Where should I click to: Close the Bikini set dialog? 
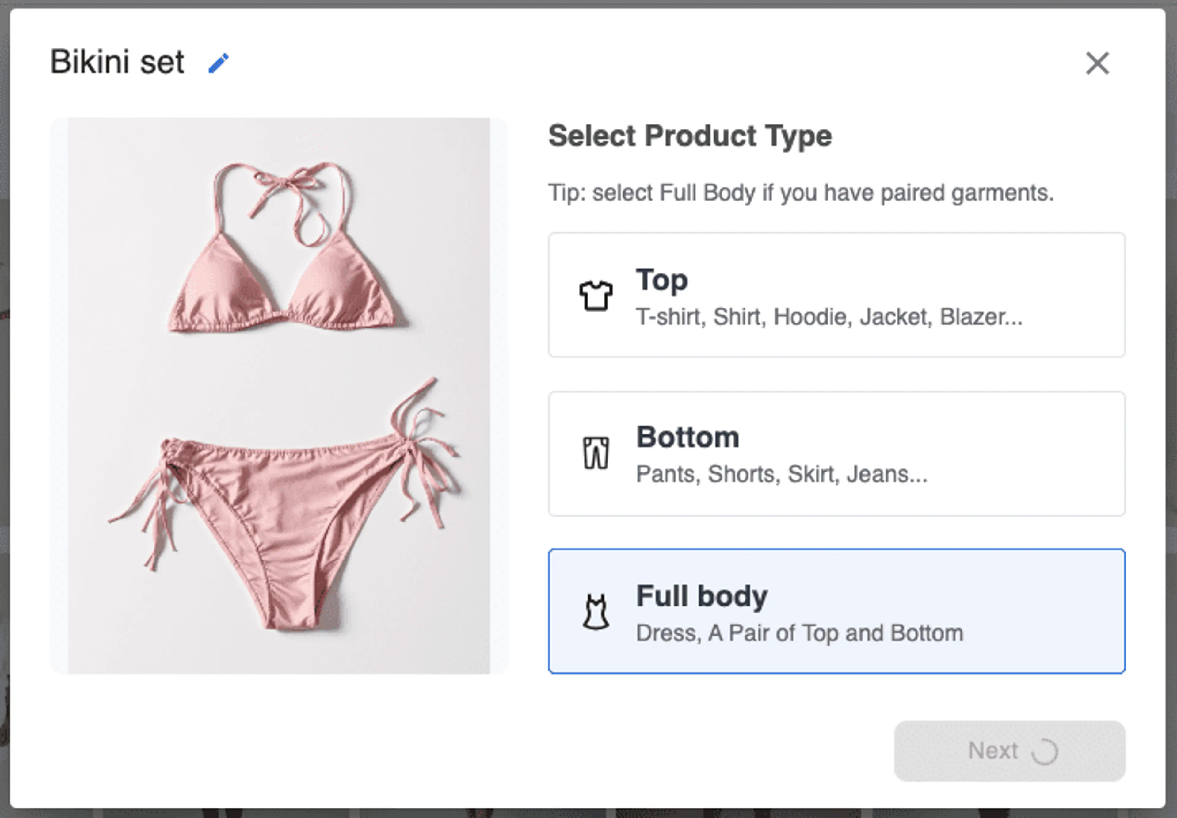pos(1097,63)
